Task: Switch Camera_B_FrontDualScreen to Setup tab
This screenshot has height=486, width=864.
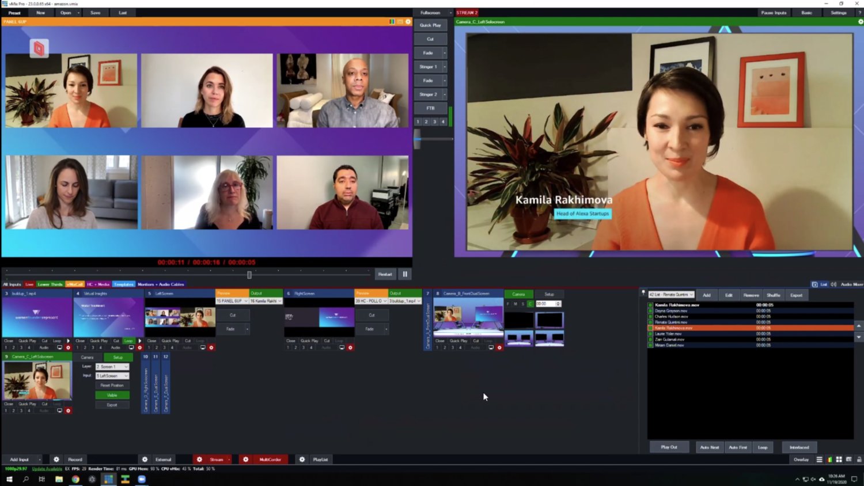Action: (x=549, y=294)
